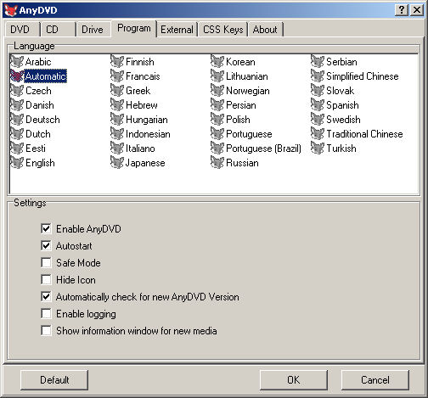Screen dimensions: 428x398
Task: Click the fox icon beside Russian
Action: pyautogui.click(x=217, y=162)
